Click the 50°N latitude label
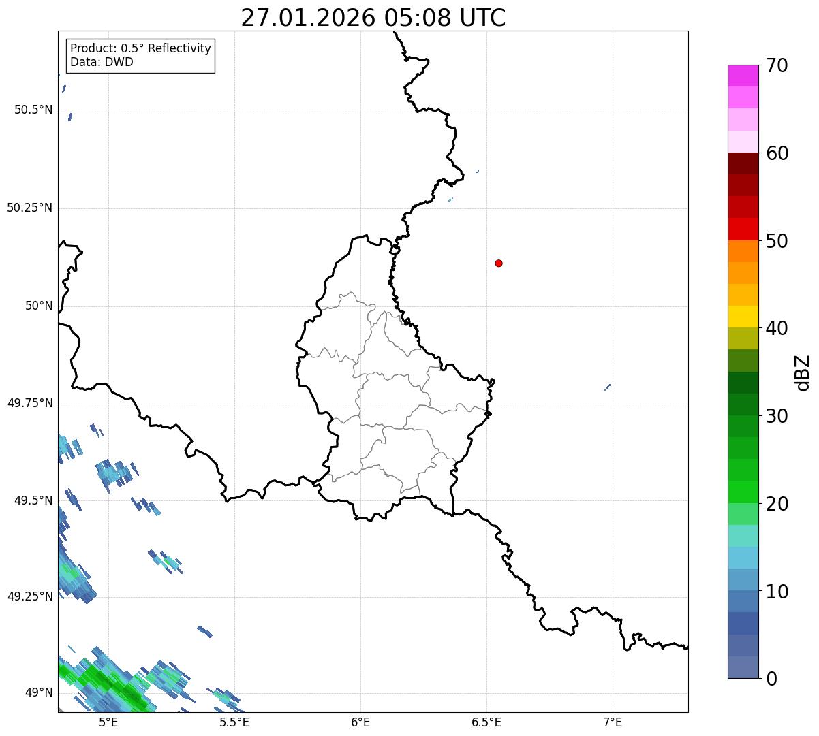The width and height of the screenshot is (819, 736). click(39, 306)
